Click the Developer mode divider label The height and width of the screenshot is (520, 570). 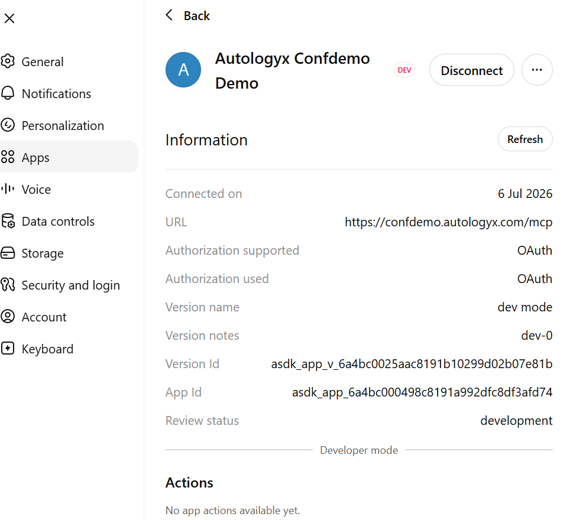pos(359,450)
